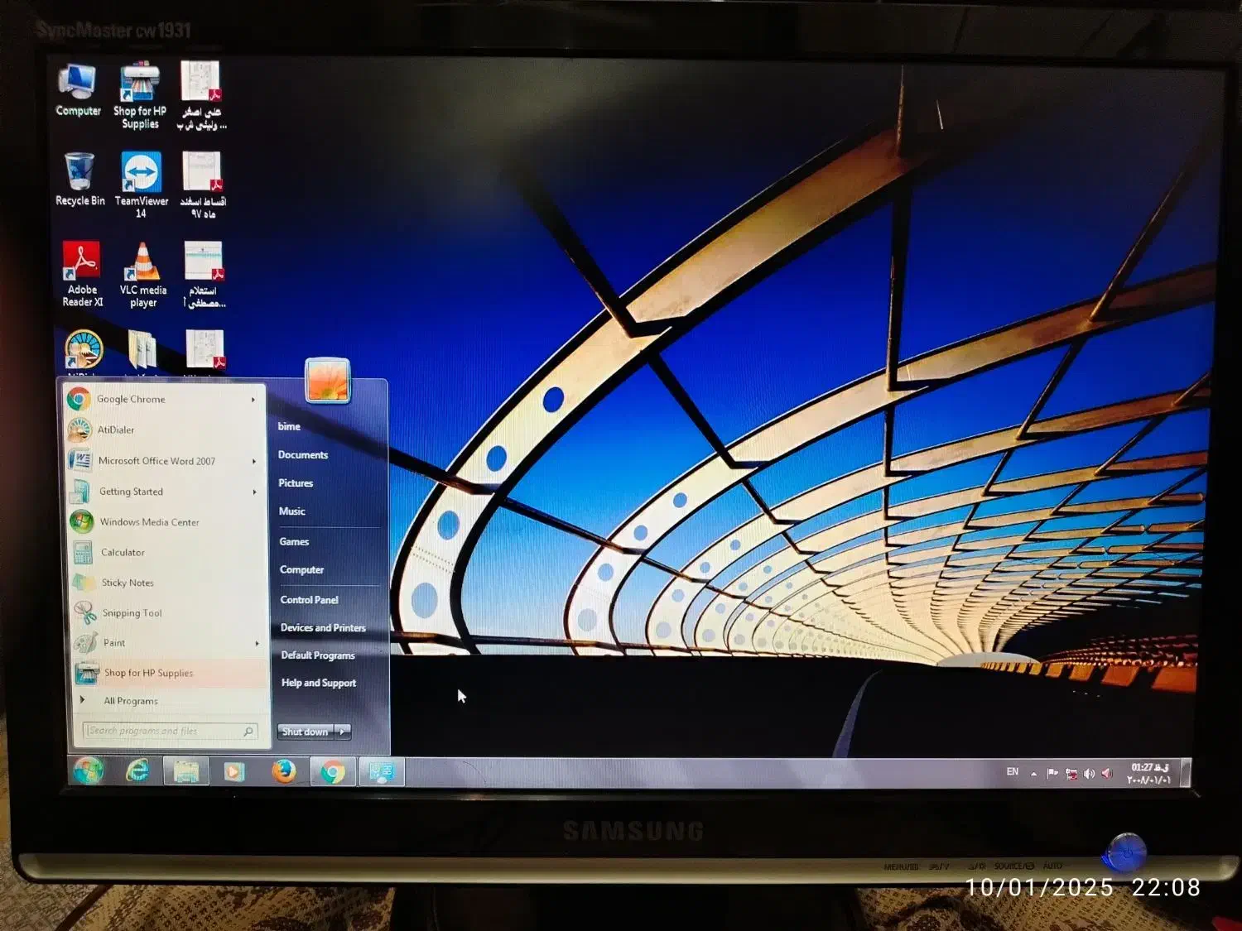Open the Action Center flag in the tray
The image size is (1242, 931).
(1052, 774)
